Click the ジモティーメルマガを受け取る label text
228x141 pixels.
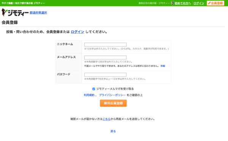click(x=115, y=89)
